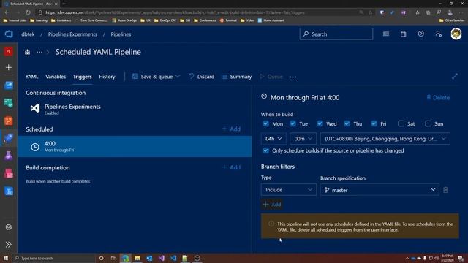Expand Save & queue dropdown arrow

178,77
